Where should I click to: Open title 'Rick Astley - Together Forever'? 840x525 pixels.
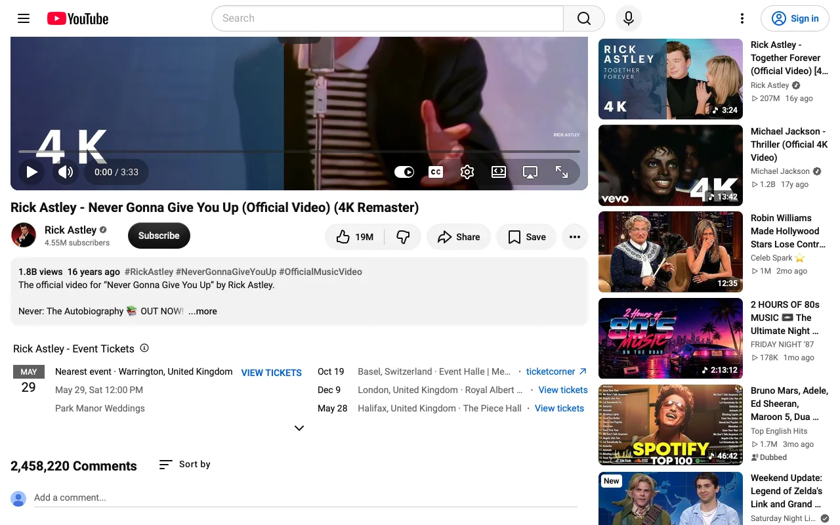[x=789, y=58]
